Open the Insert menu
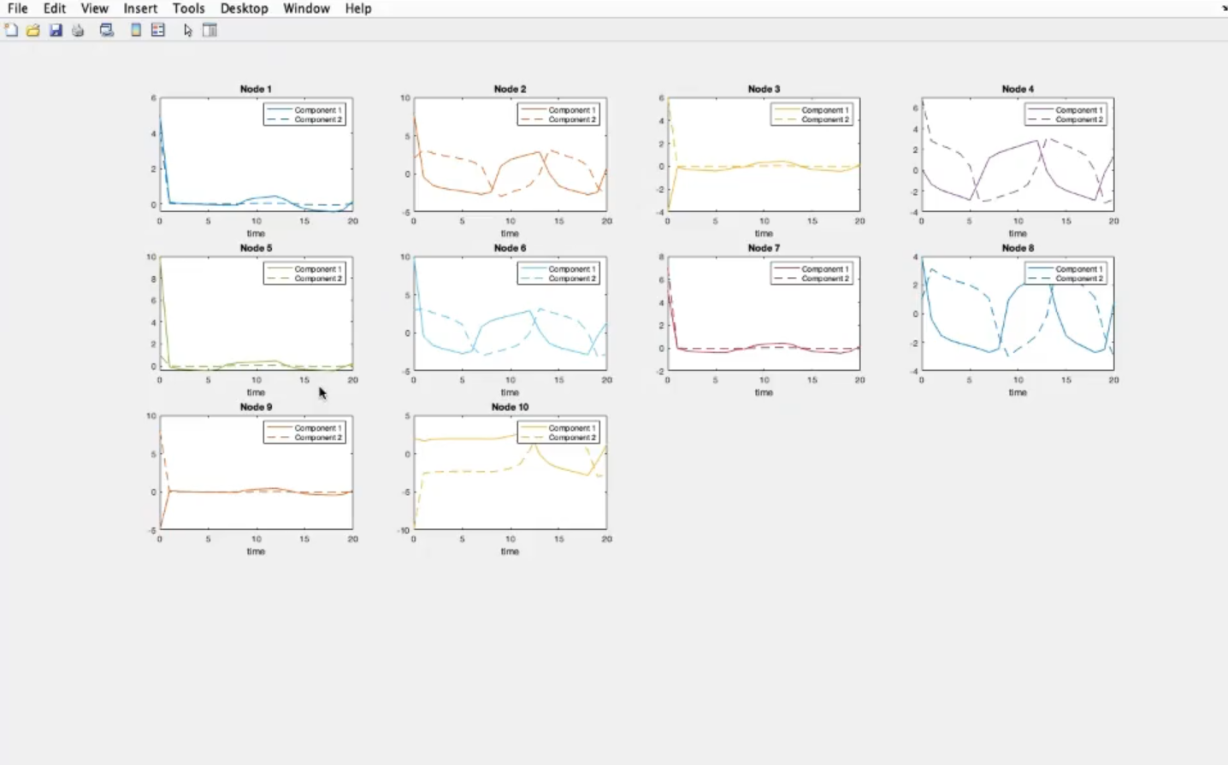 [x=140, y=9]
